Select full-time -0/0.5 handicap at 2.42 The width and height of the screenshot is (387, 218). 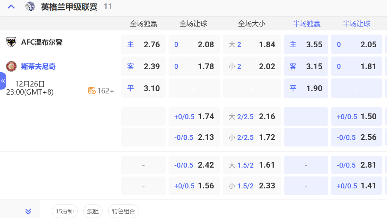(194, 165)
